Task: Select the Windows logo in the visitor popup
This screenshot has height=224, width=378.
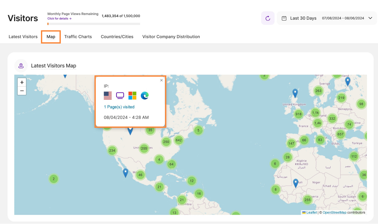Action: pos(132,95)
